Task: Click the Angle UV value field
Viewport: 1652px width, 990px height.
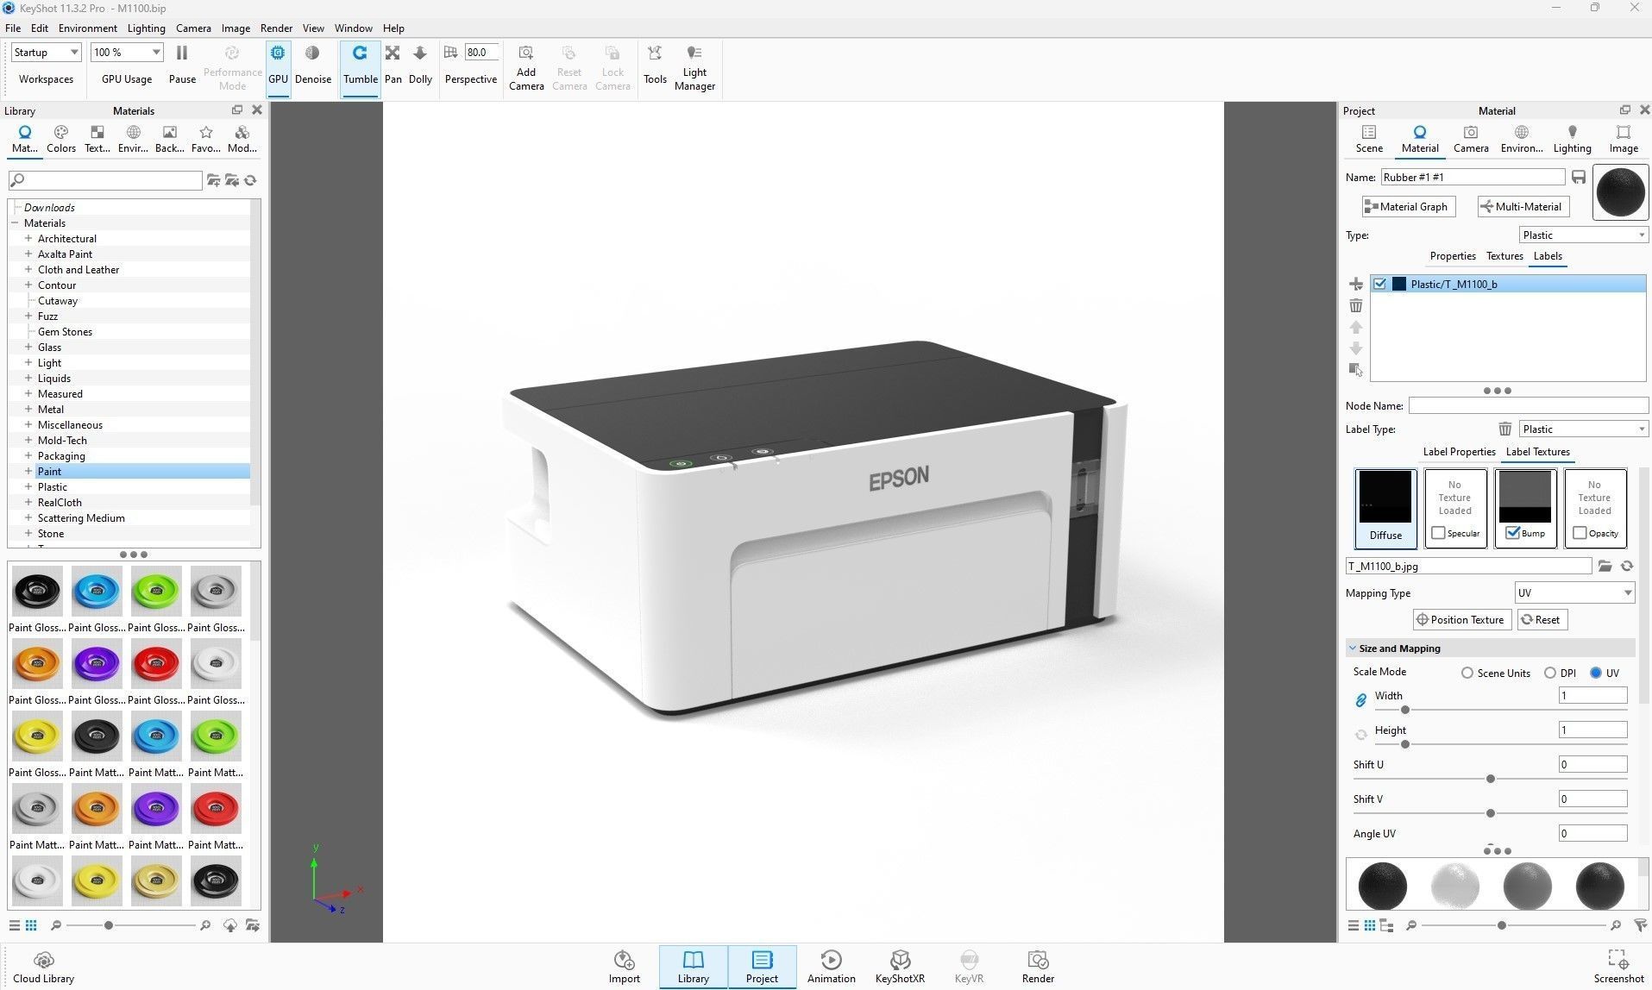Action: (x=1592, y=833)
